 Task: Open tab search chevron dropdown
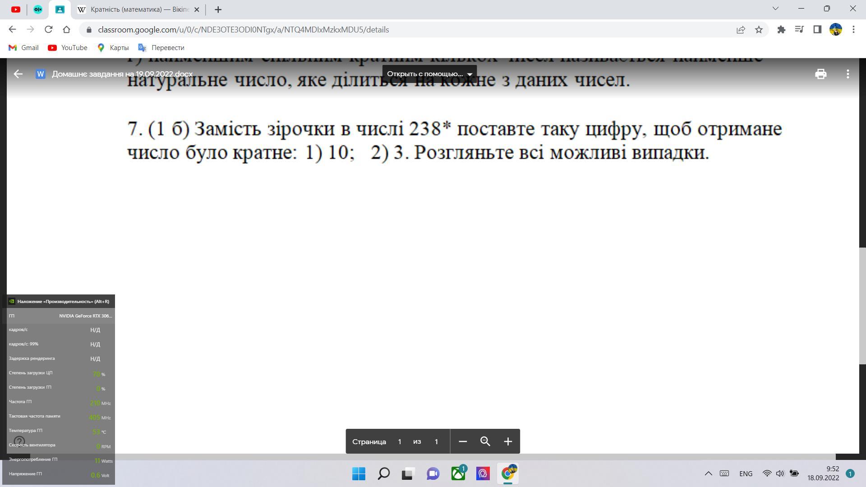pyautogui.click(x=775, y=9)
